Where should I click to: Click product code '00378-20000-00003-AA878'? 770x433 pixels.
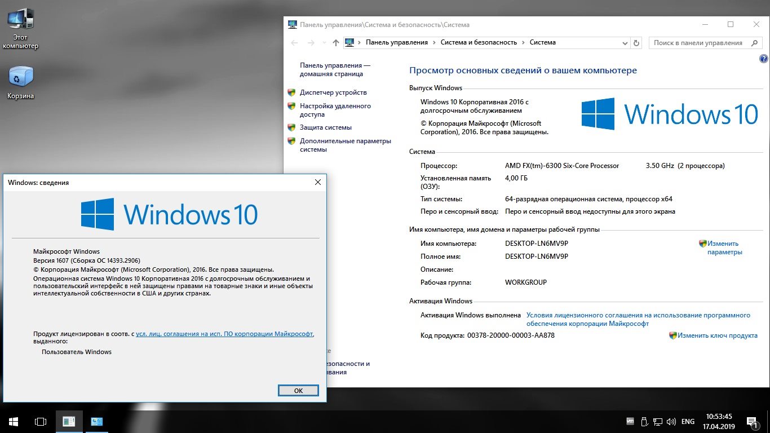tap(511, 335)
